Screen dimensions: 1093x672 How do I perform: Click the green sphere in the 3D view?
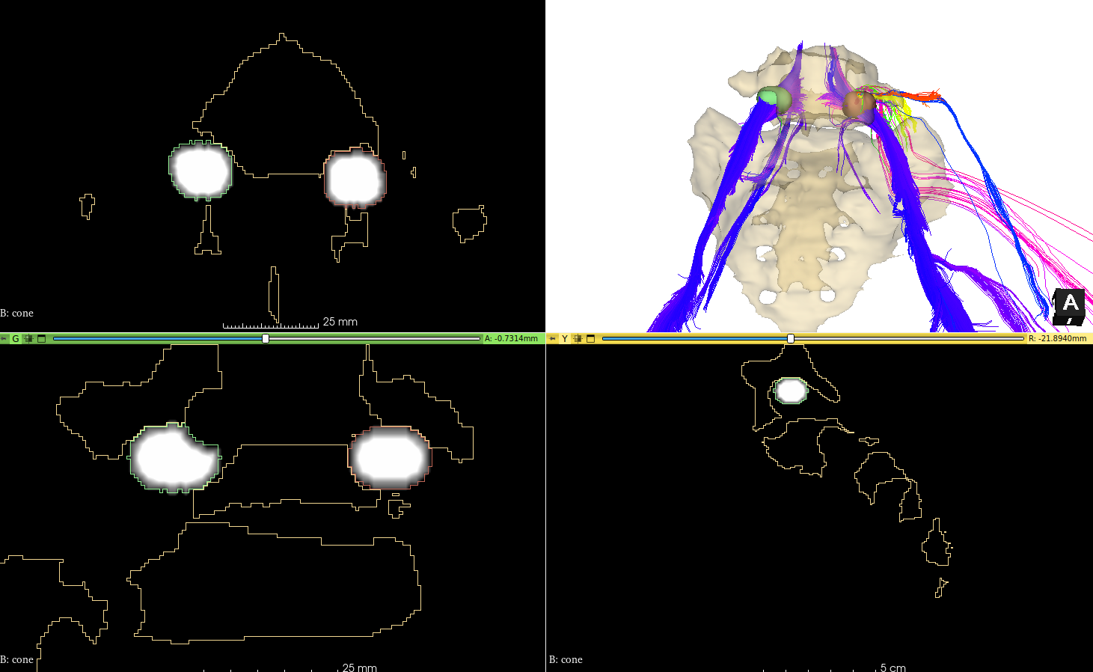pos(773,99)
